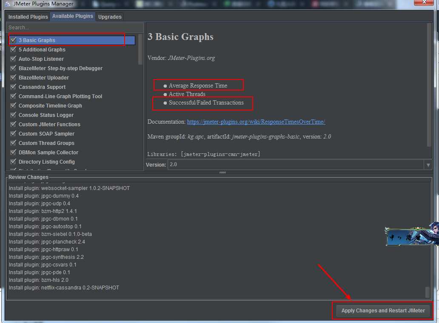Select Console Status Logger plugin label

click(46, 115)
